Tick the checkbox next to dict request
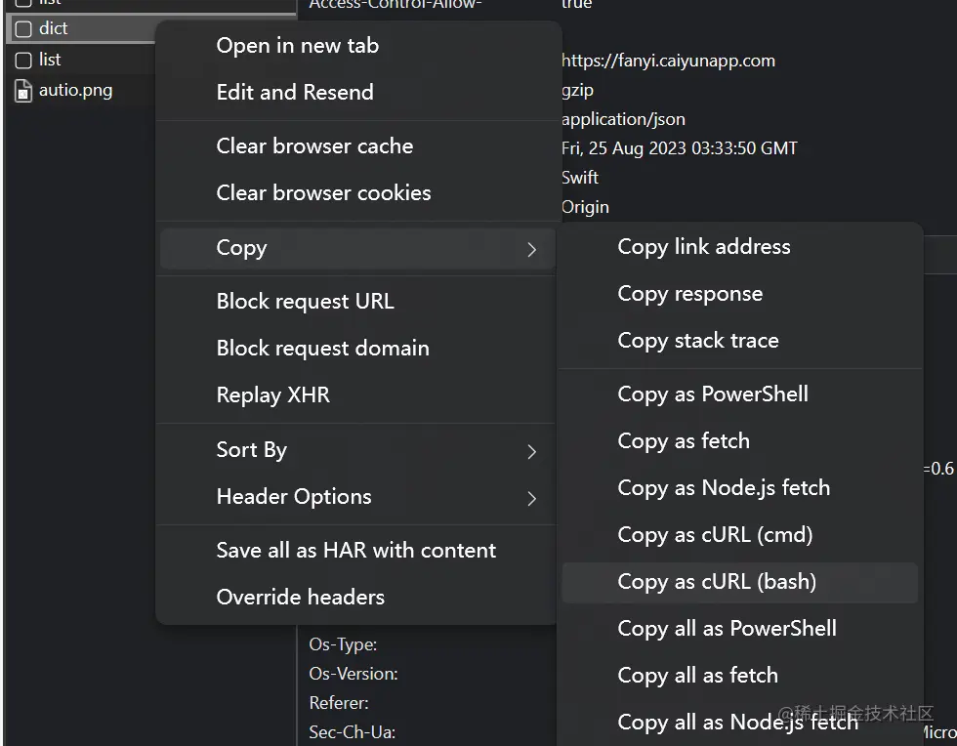 [x=23, y=28]
